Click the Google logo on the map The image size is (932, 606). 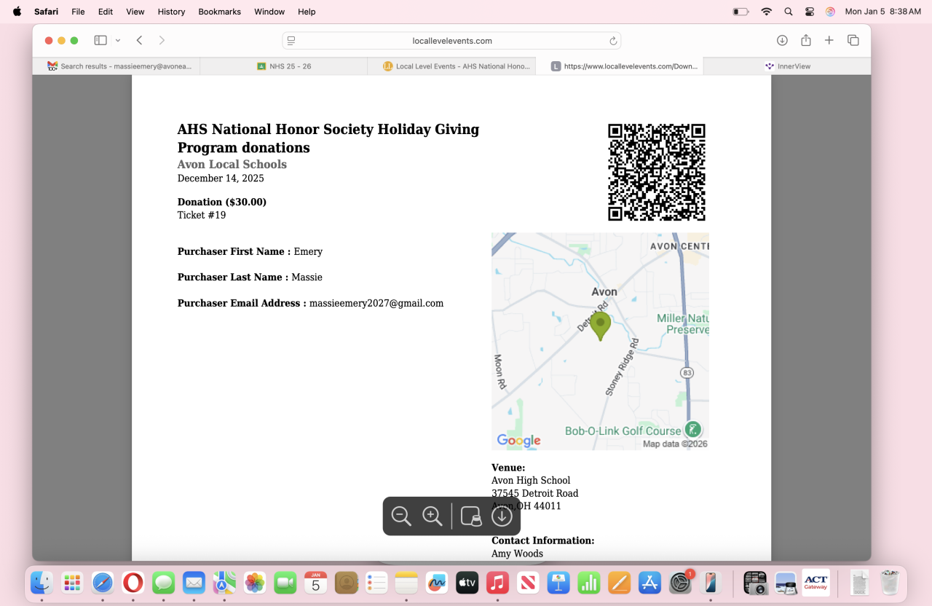click(x=518, y=440)
